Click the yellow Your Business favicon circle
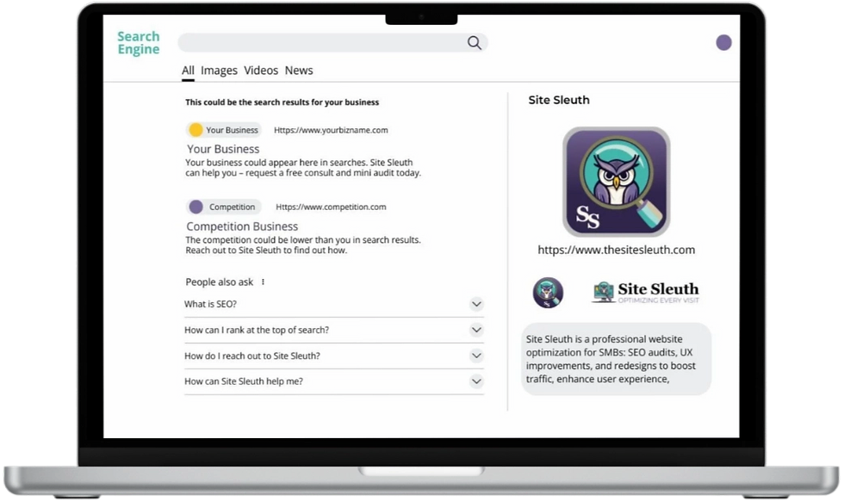The width and height of the screenshot is (844, 501). (196, 130)
